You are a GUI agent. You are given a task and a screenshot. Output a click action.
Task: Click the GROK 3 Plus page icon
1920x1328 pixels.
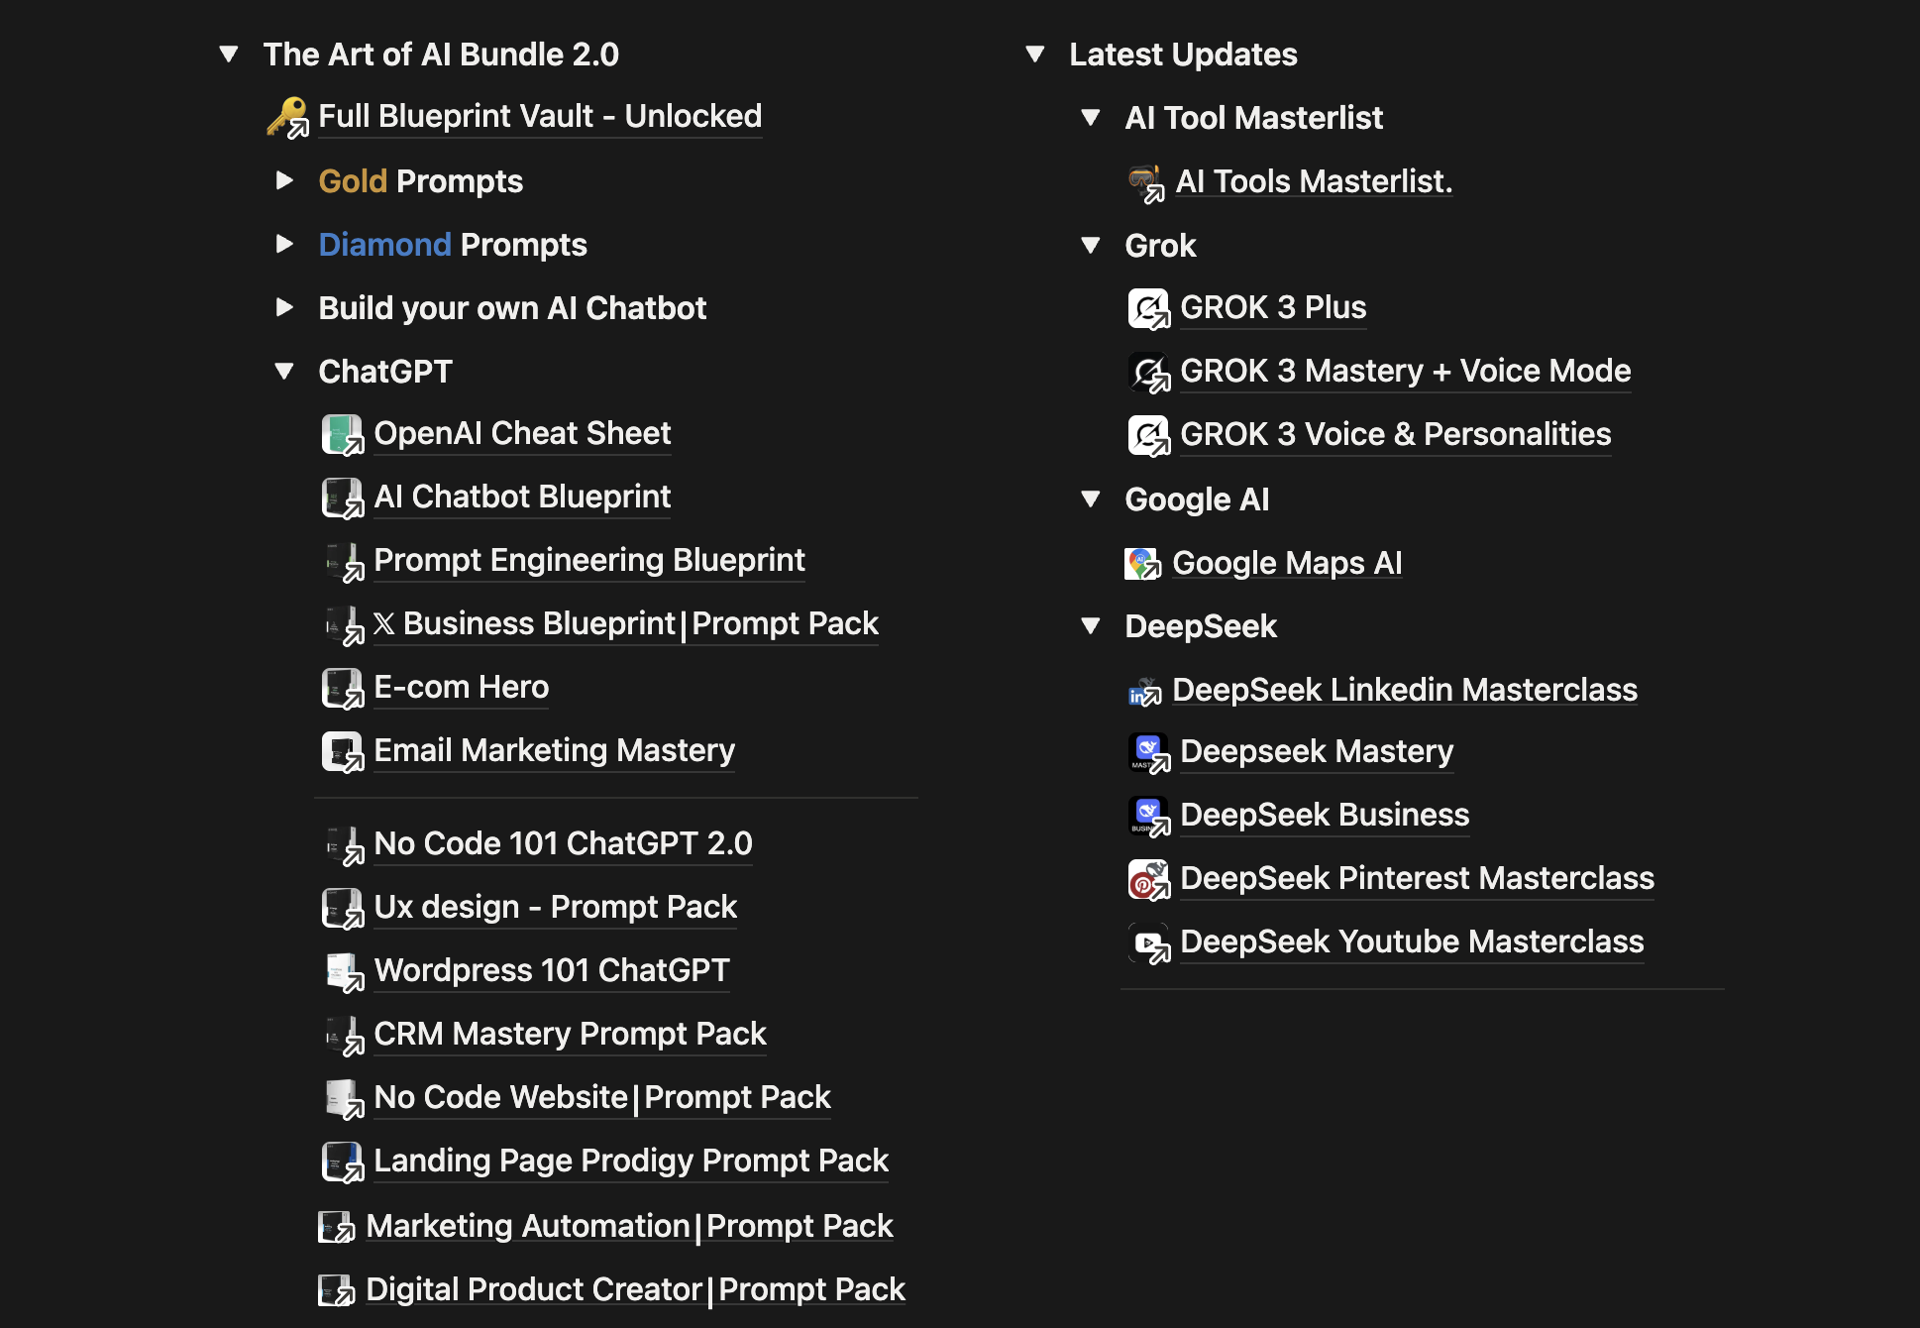tap(1148, 308)
